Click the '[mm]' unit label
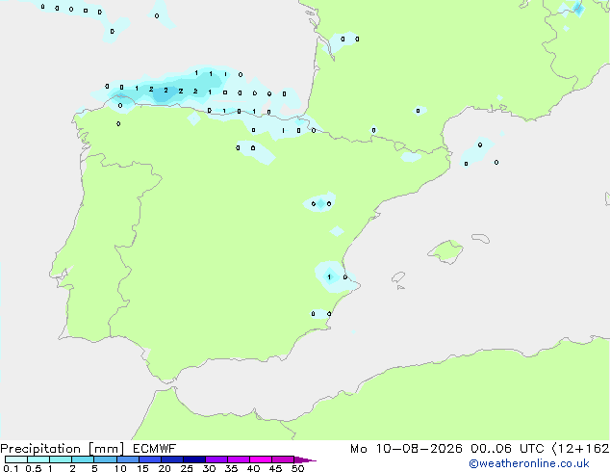This screenshot has height=472, width=610. tap(106, 449)
